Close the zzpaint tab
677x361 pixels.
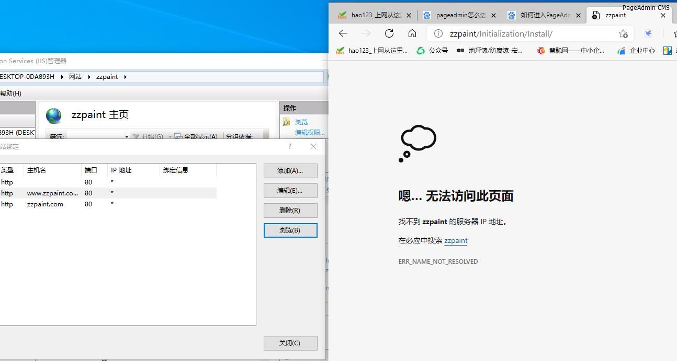click(663, 16)
